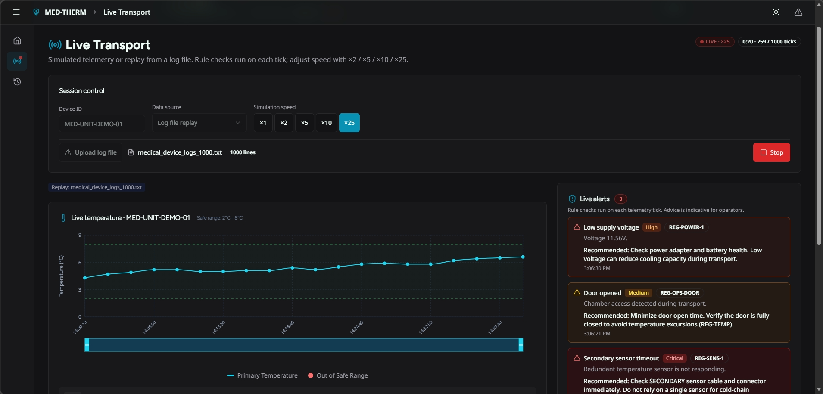Click the Live Transport breadcrumb item
The width and height of the screenshot is (823, 394).
[127, 12]
